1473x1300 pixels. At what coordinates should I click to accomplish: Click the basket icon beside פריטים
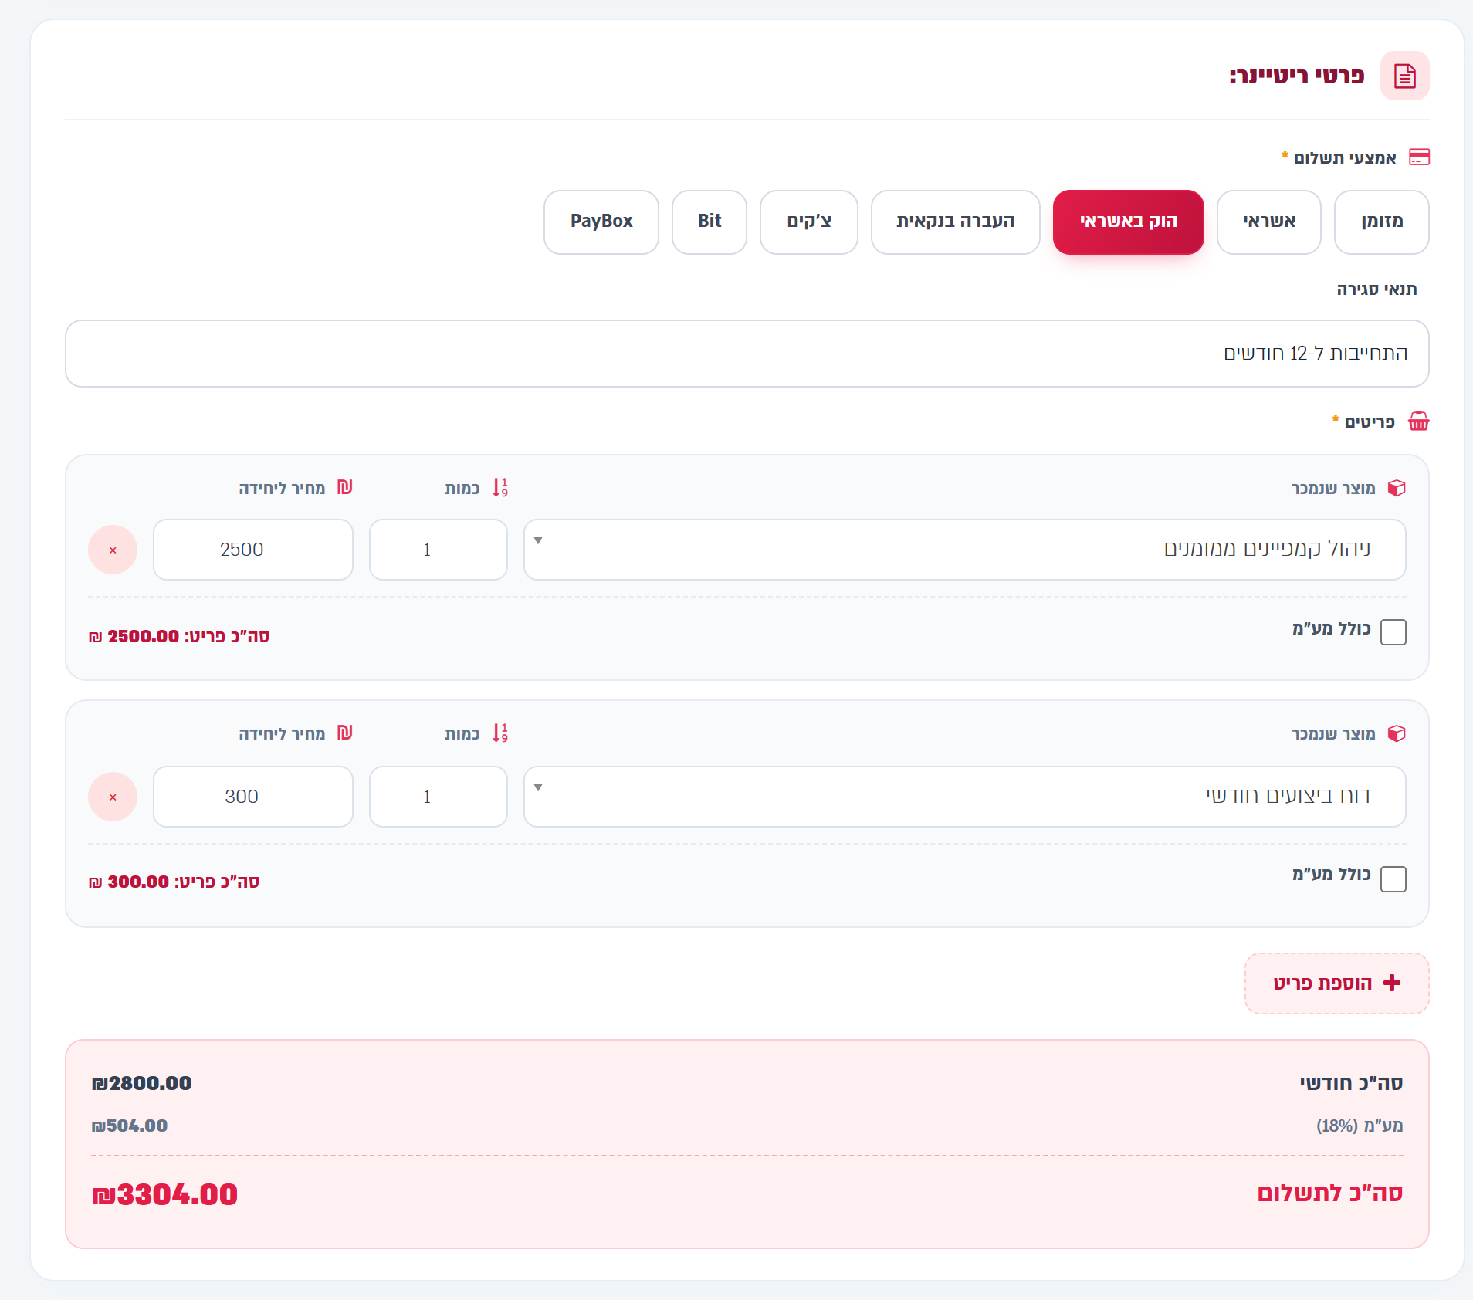click(x=1419, y=421)
